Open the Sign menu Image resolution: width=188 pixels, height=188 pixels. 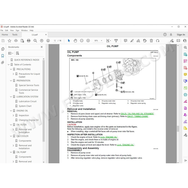[17, 30]
